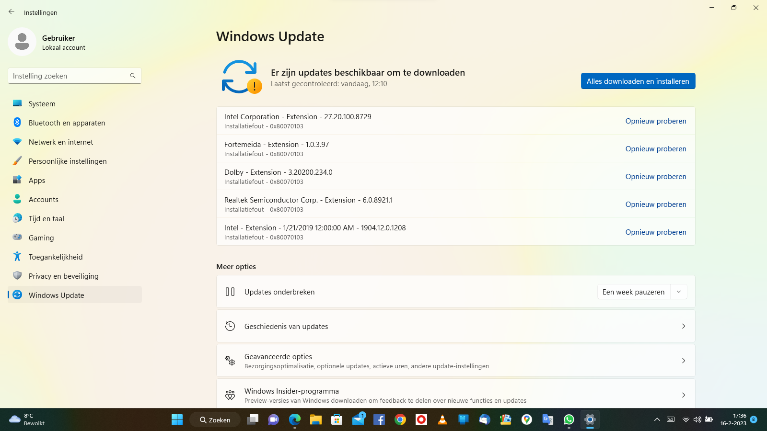Image resolution: width=767 pixels, height=431 pixels.
Task: Launch Microsoft Edge from taskbar
Action: (295, 420)
